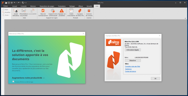This screenshot has height=96, width=188.
Task: Open Outils d'assistance
Action: click(71, 13)
